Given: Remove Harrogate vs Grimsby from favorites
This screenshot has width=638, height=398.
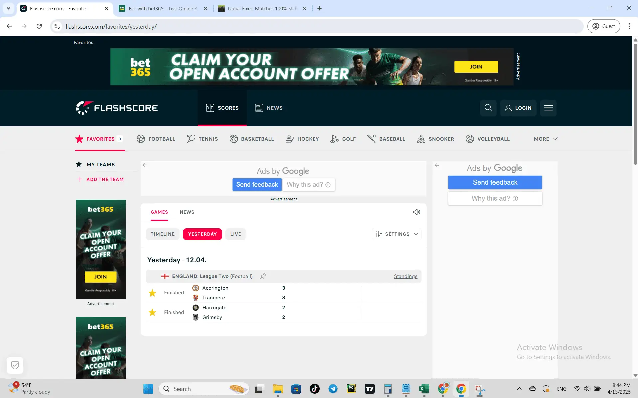Looking at the screenshot, I should pos(152,312).
